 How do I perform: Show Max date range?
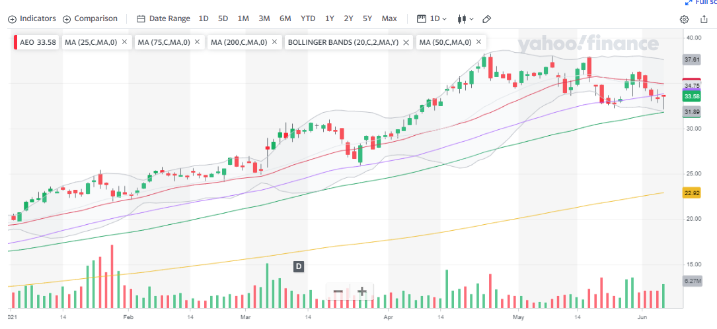pyautogui.click(x=389, y=18)
